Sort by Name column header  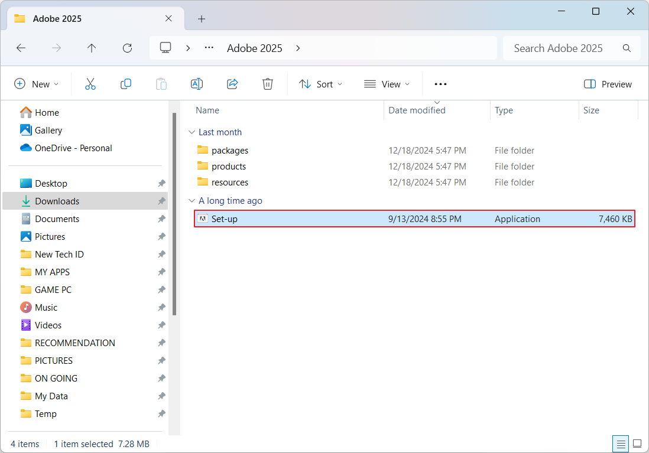[207, 110]
